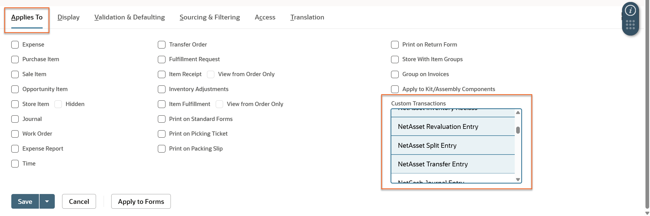The width and height of the screenshot is (650, 216).
Task: Click Apply to Forms button
Action: 141,201
